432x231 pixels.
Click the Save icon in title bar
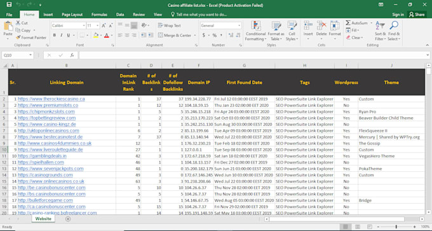click(x=9, y=4)
